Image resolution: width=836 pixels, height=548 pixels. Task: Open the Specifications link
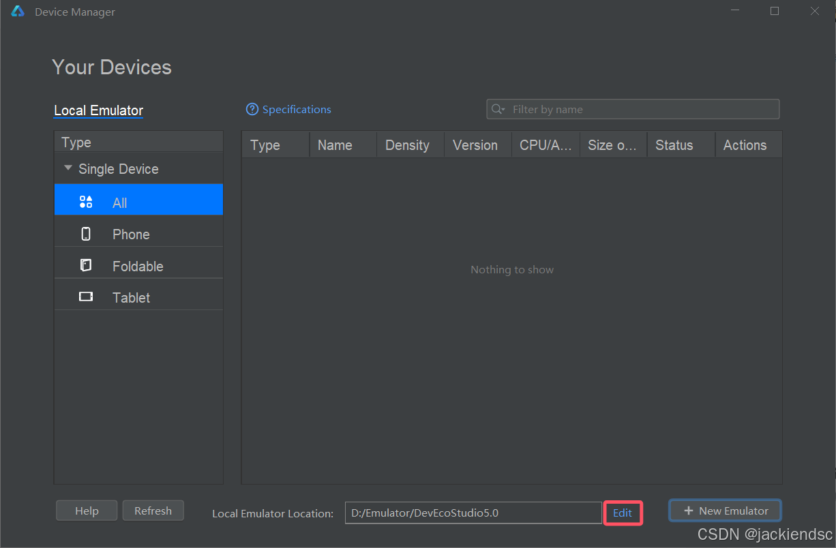pyautogui.click(x=297, y=109)
